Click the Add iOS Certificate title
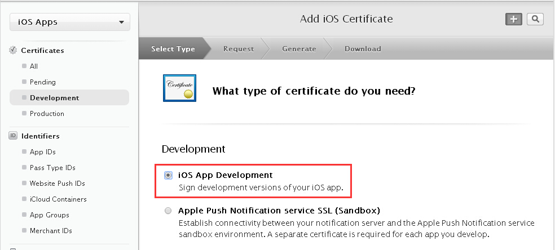This screenshot has width=555, height=250. [346, 19]
